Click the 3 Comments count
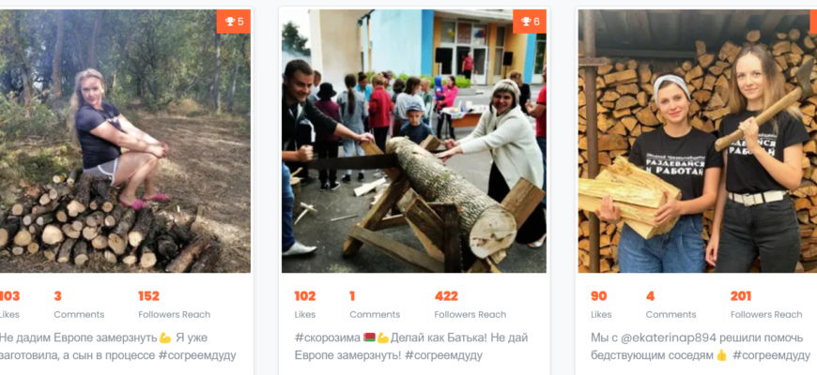The height and width of the screenshot is (375, 817). click(x=79, y=305)
